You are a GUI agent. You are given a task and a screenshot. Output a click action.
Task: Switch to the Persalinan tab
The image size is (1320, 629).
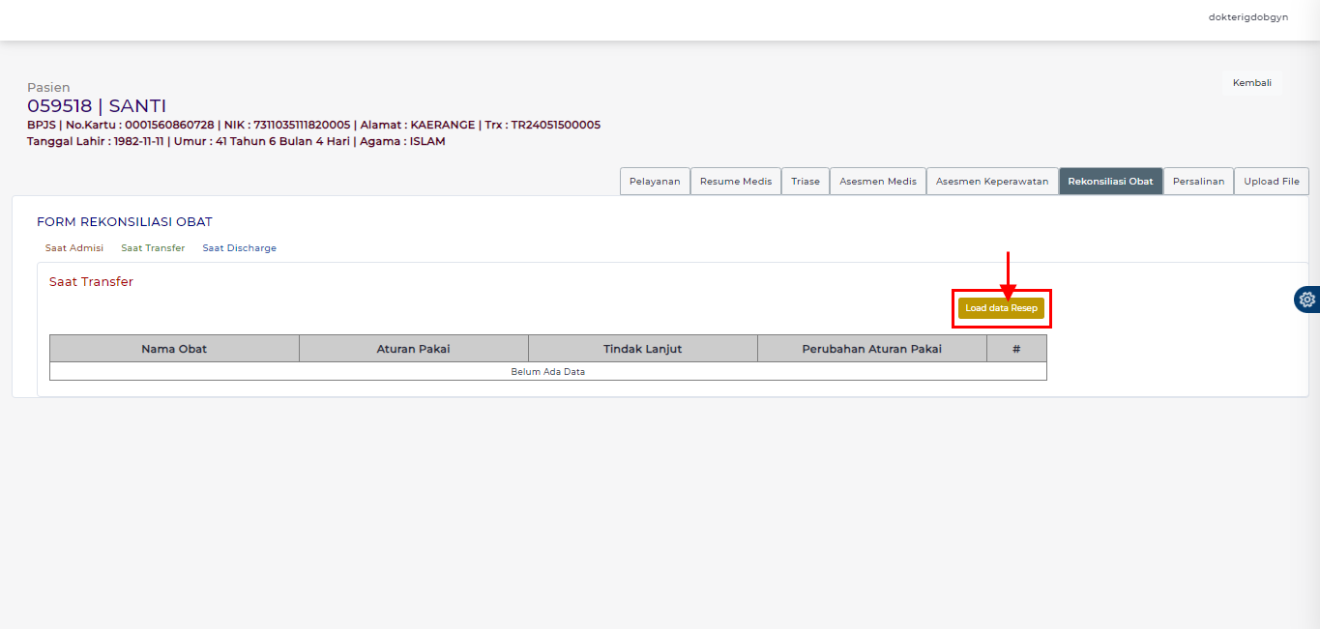1197,182
